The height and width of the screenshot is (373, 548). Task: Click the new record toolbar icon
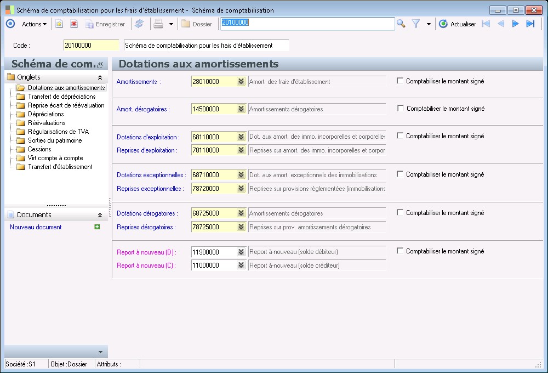[59, 24]
